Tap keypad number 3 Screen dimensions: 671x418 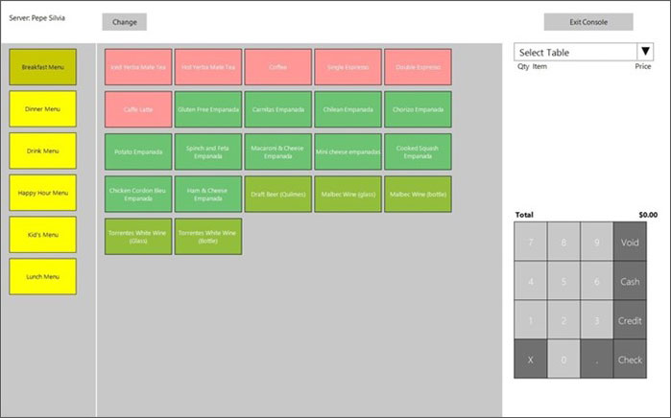(596, 319)
